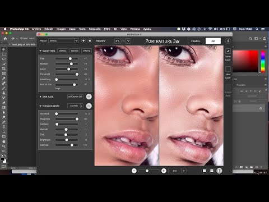This screenshot has width=269, height=202.
Task: Select the Rectangular Marquee tool
Action: point(3,54)
